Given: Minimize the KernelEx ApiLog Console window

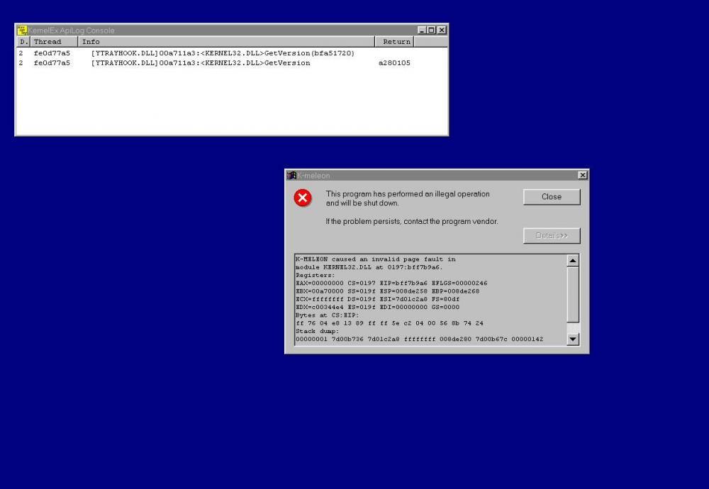Looking at the screenshot, I should coord(423,30).
